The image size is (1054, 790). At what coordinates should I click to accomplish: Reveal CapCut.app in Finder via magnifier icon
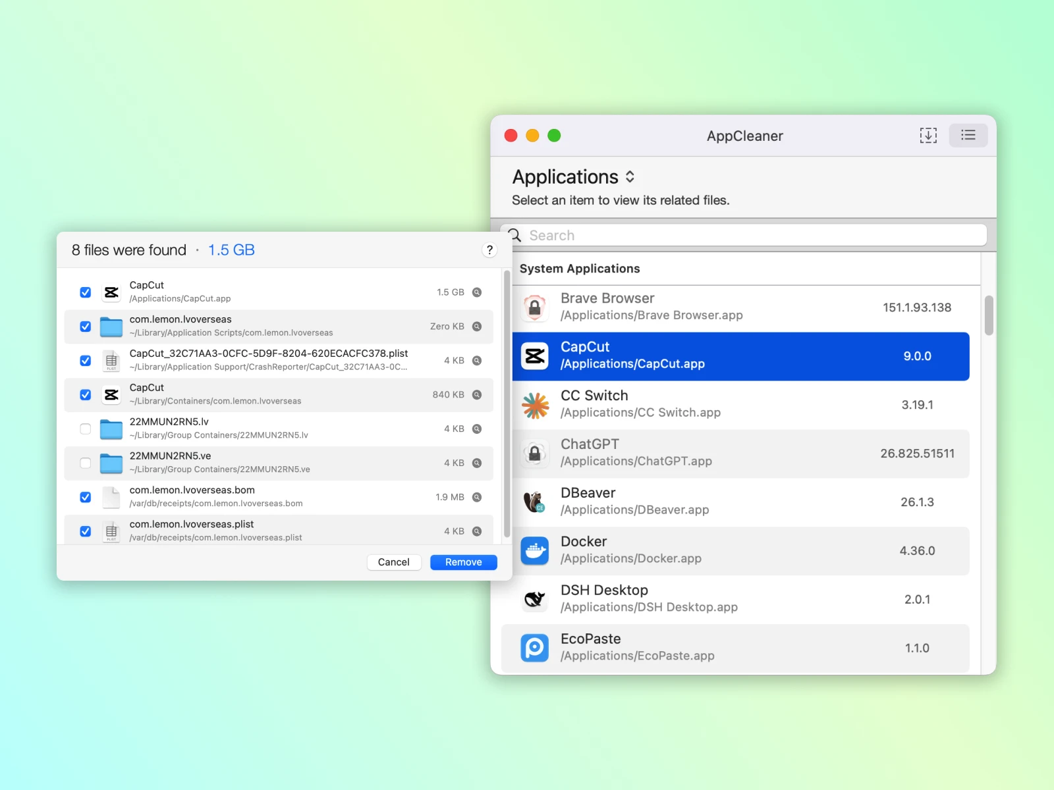(x=477, y=292)
